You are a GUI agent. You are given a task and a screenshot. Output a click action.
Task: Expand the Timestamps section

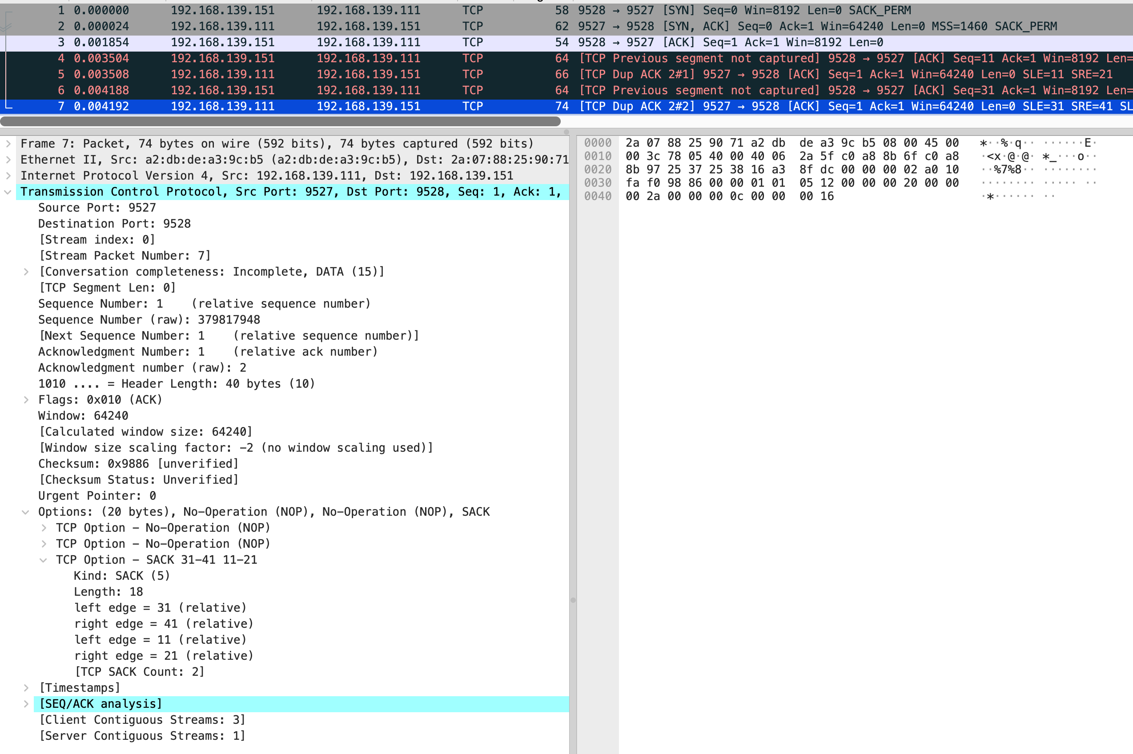[26, 688]
